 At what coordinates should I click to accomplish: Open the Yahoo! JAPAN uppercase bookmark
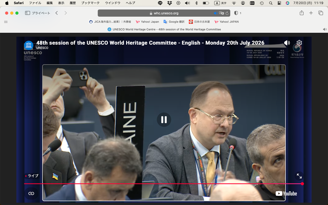227,22
